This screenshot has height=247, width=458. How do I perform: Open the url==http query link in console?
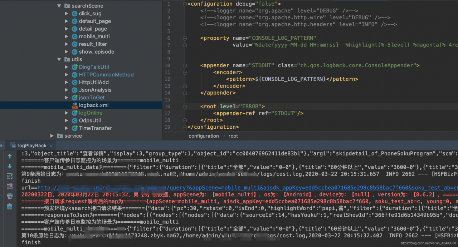click(x=248, y=188)
